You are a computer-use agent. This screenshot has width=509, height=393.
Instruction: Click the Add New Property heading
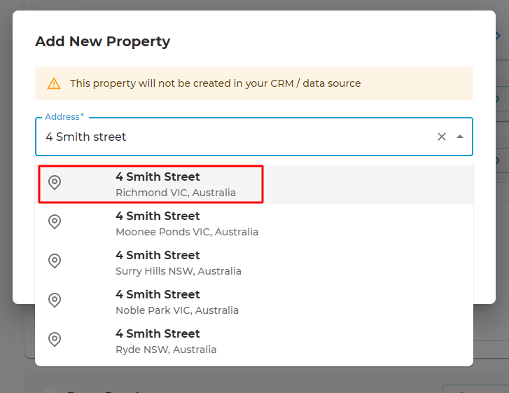click(x=103, y=41)
